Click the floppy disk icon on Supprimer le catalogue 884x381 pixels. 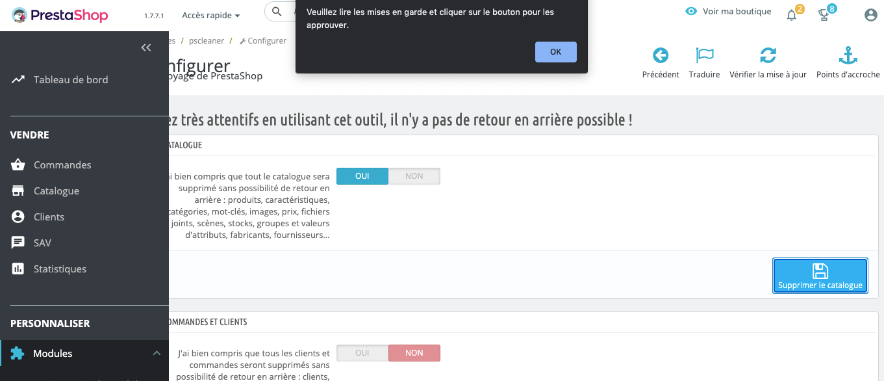820,270
